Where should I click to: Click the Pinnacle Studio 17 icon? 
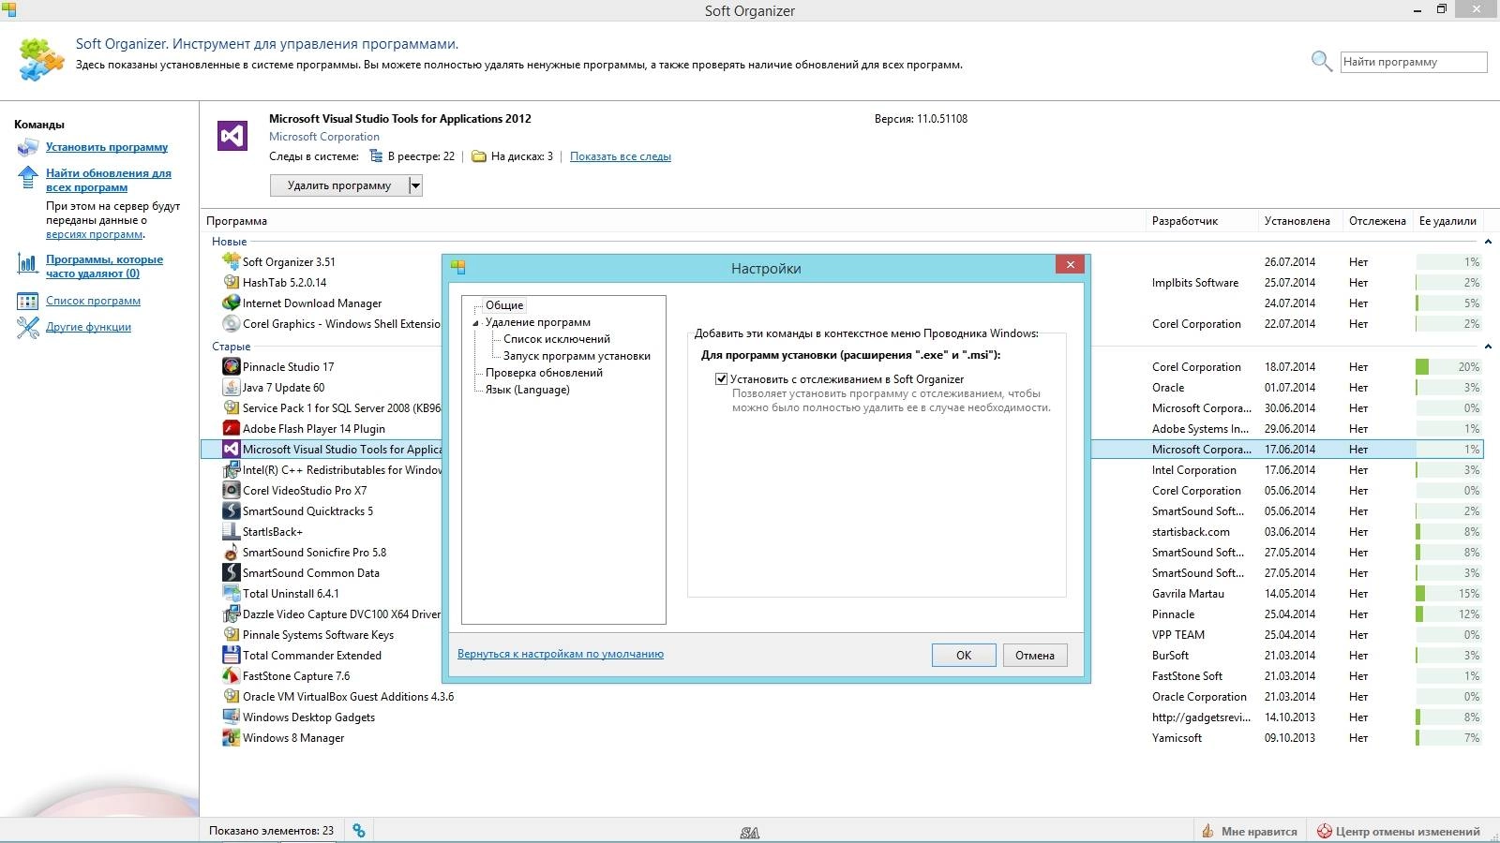coord(231,366)
